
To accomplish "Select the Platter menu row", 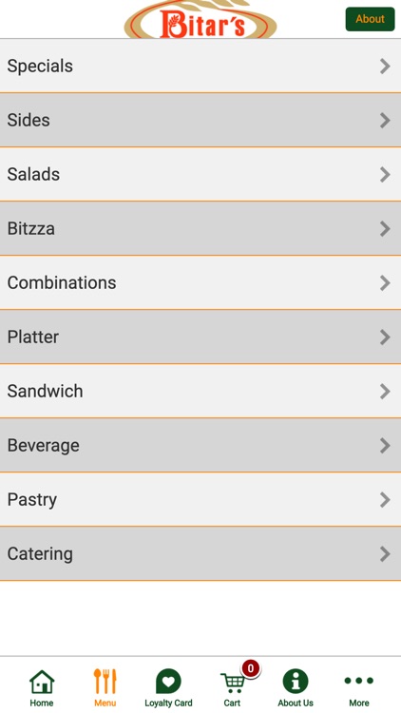I will tap(200, 337).
